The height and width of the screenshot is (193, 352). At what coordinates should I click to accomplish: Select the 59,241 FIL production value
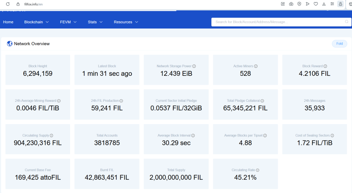(x=107, y=108)
